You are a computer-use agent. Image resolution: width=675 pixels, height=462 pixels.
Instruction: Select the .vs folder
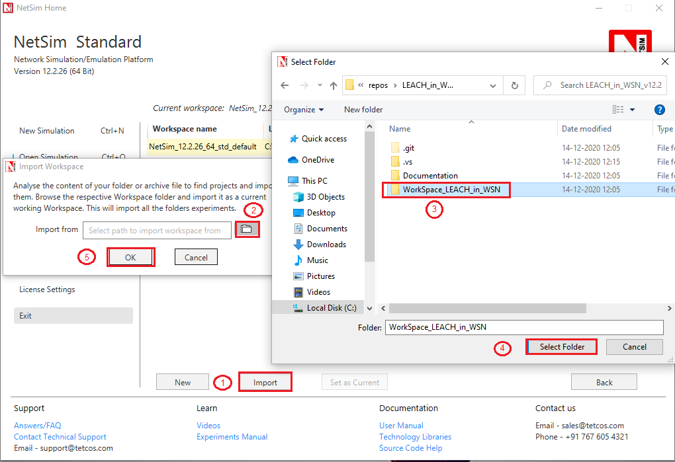pos(402,161)
